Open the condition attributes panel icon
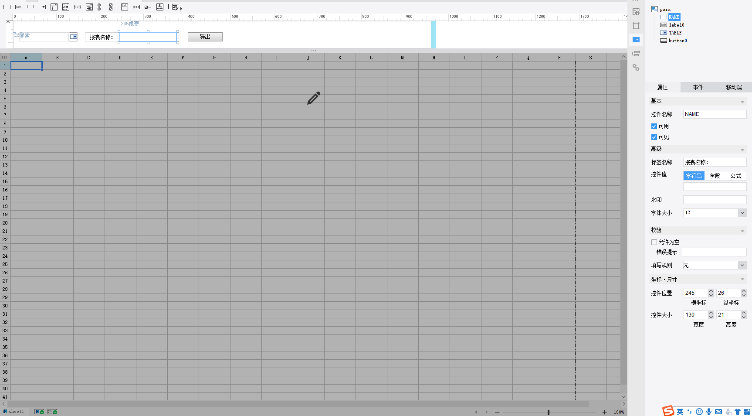 click(636, 54)
